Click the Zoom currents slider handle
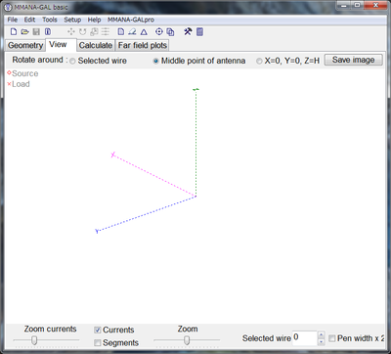This screenshot has width=391, height=354. click(x=34, y=340)
